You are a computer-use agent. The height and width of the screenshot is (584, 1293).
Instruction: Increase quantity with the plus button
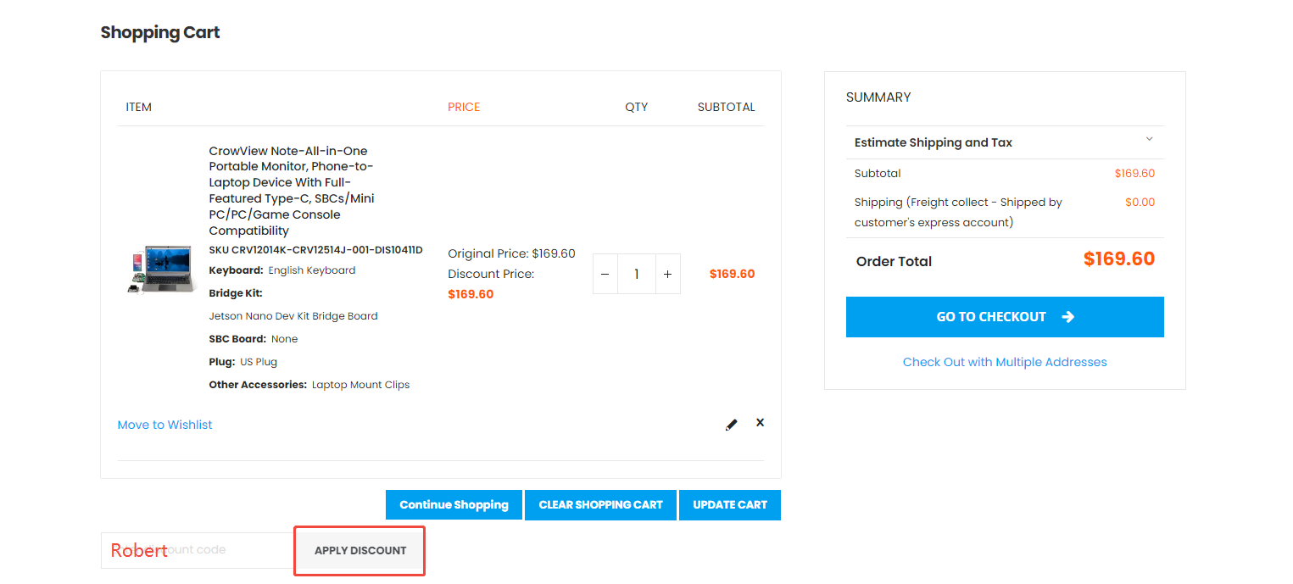pos(667,275)
